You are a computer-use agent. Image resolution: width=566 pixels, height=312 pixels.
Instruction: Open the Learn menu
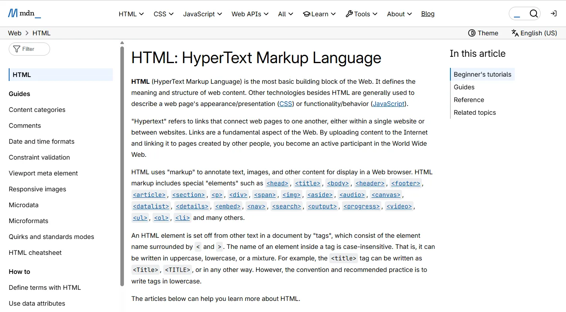(x=319, y=14)
